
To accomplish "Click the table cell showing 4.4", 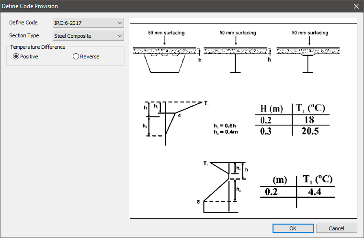I will 314,192.
